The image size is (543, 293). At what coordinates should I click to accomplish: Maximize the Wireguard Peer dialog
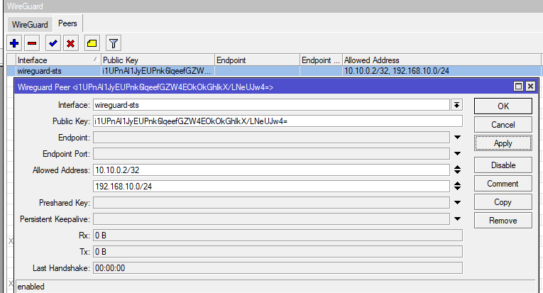click(x=518, y=87)
